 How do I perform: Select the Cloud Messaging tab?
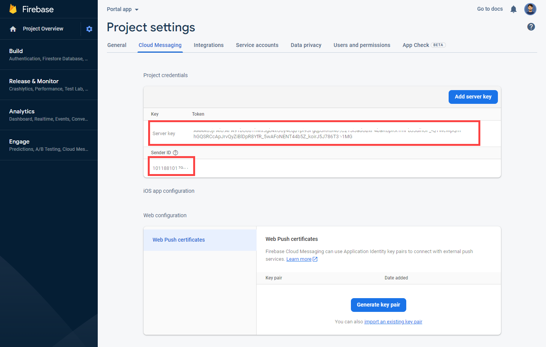click(160, 45)
